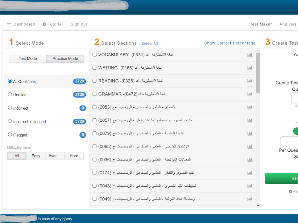Set difficulty level to Easy
298x223 pixels.
[36, 156]
